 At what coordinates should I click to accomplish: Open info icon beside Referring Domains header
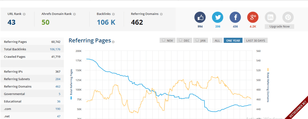point(161,14)
